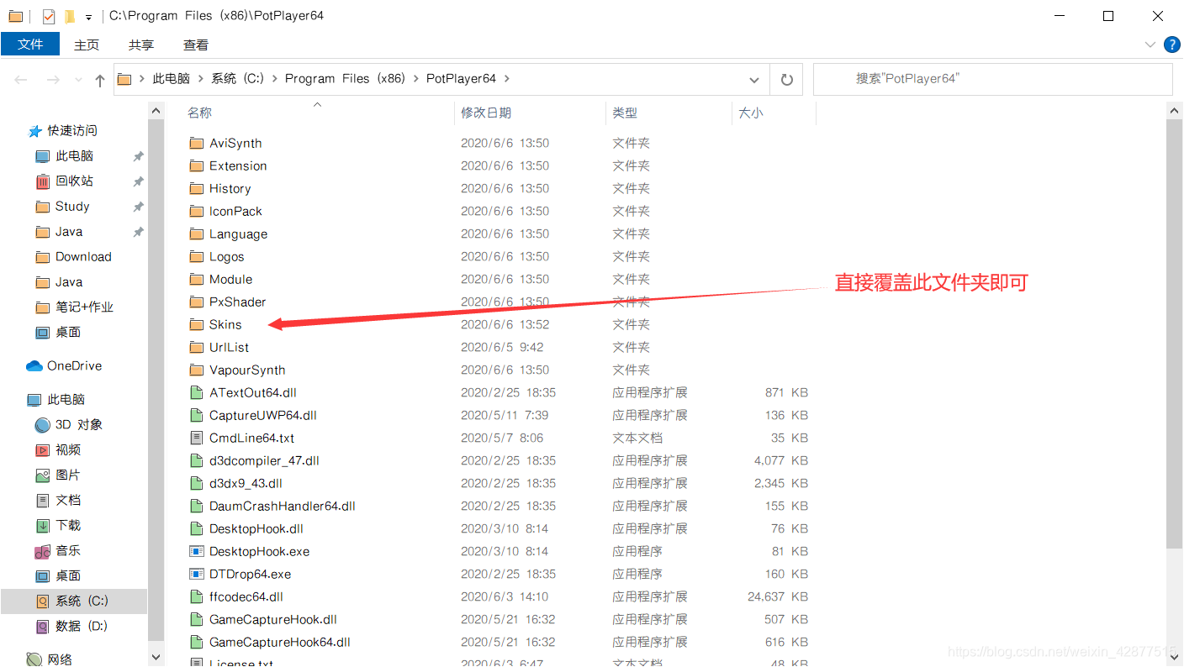Switch to the 共享 ribbon tab
This screenshot has width=1184, height=667.
(141, 45)
